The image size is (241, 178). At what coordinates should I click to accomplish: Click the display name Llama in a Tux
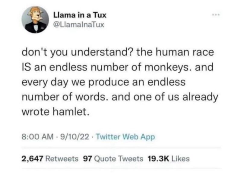(x=80, y=15)
